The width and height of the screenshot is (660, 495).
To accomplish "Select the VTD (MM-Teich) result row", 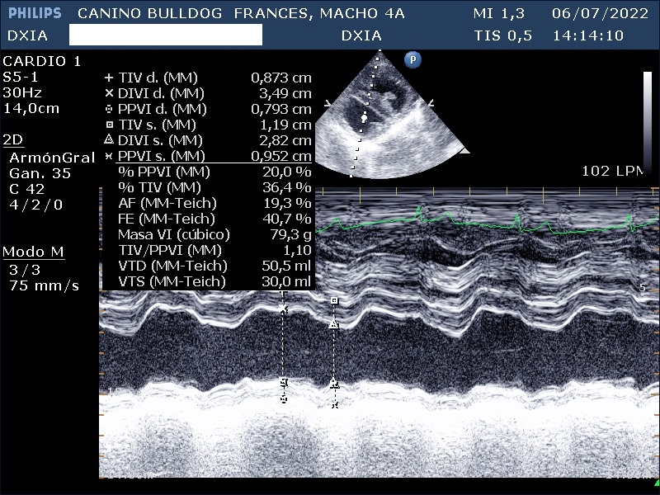I will (206, 266).
